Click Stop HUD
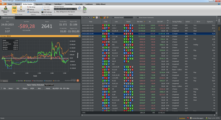 pos(45,9)
